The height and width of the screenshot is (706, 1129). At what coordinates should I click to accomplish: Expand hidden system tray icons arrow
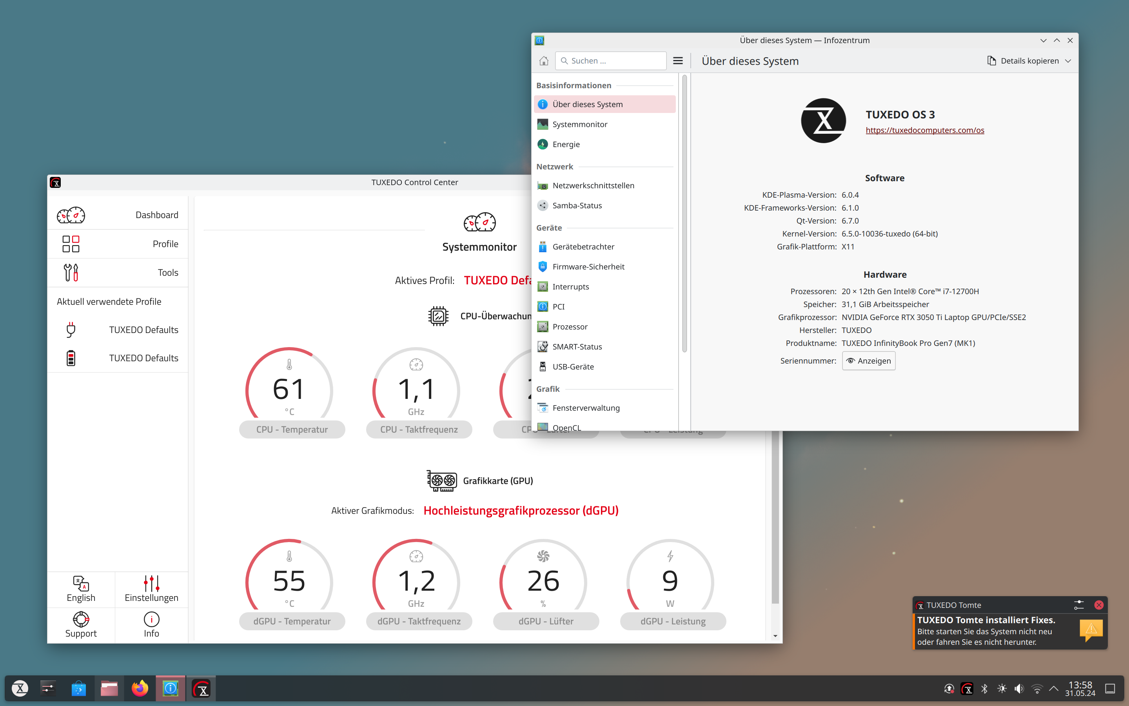tap(1053, 689)
